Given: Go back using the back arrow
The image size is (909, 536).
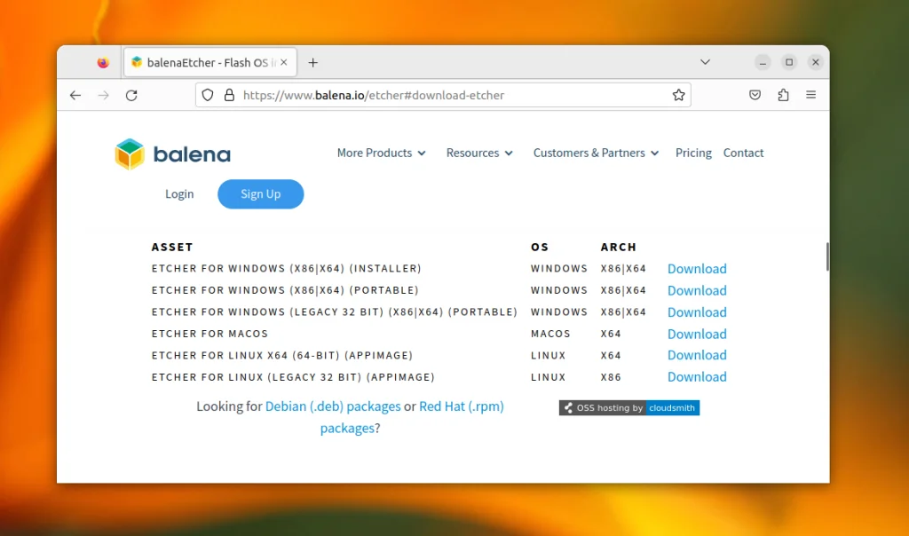Looking at the screenshot, I should coord(75,95).
